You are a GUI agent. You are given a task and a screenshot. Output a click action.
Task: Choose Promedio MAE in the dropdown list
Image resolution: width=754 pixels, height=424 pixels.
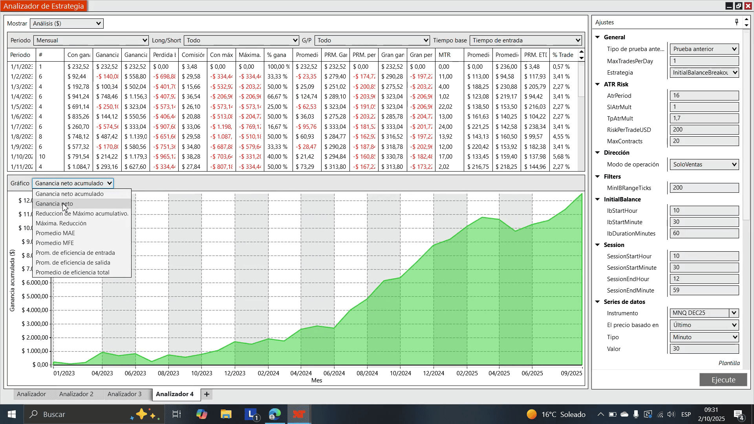pos(55,233)
